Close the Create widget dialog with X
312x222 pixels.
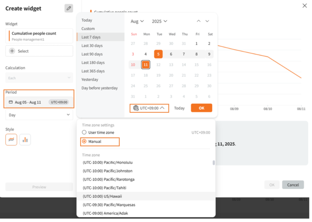pos(304,6)
